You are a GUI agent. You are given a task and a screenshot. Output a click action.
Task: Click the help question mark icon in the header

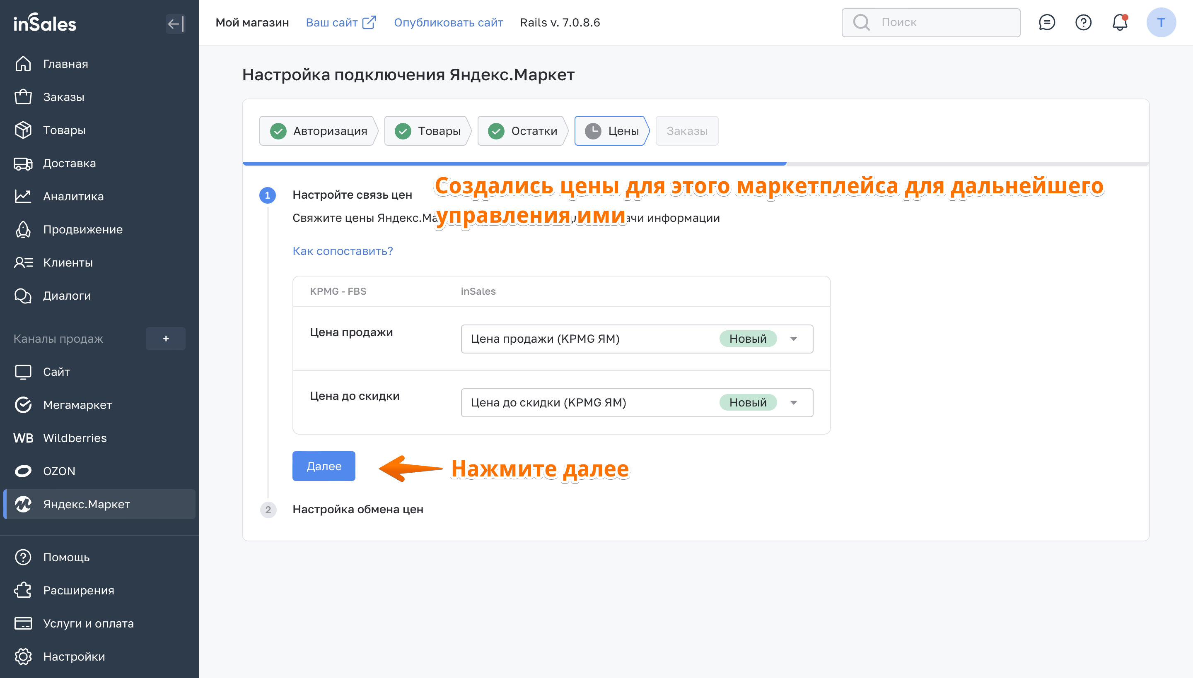[1083, 22]
